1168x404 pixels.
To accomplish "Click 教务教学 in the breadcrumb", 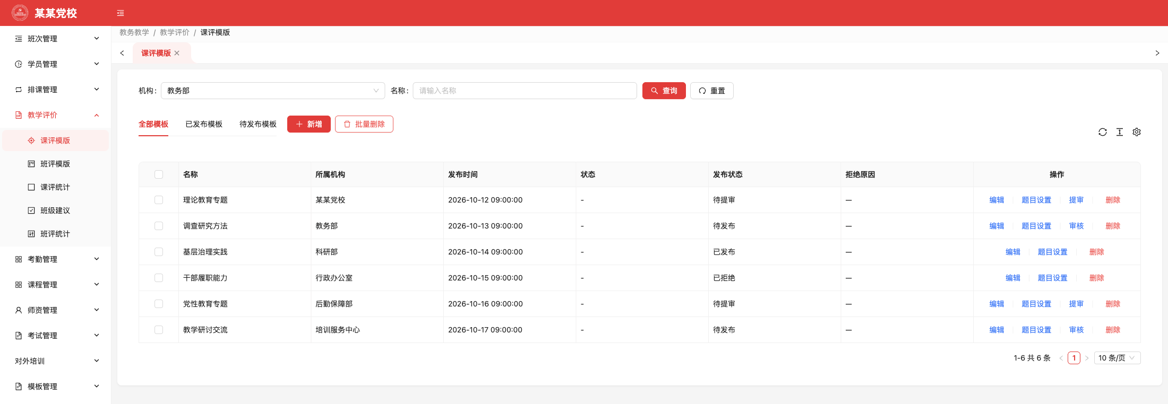I will coord(134,32).
